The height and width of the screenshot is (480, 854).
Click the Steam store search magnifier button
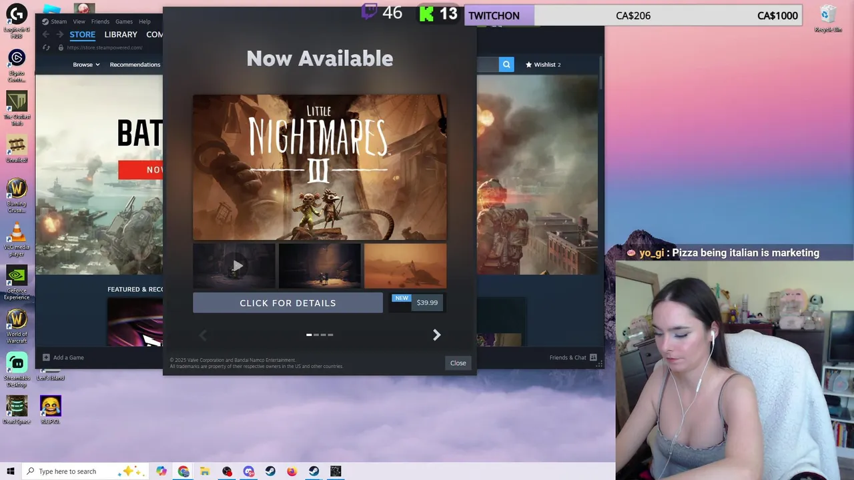click(506, 65)
